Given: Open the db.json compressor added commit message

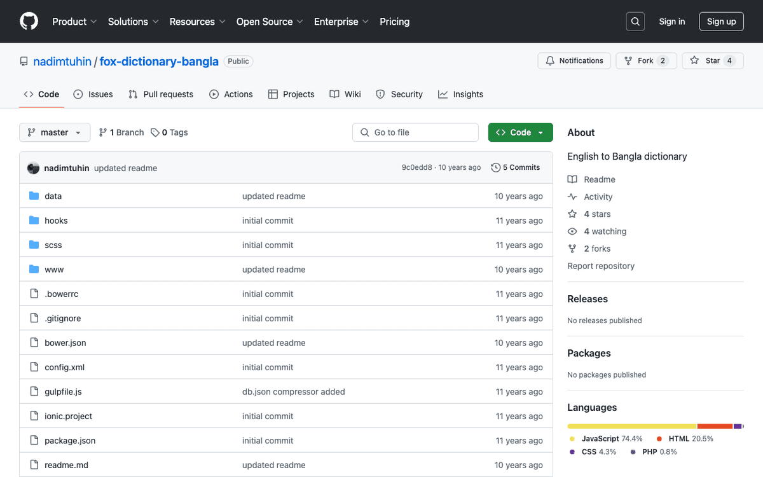Looking at the screenshot, I should (294, 392).
